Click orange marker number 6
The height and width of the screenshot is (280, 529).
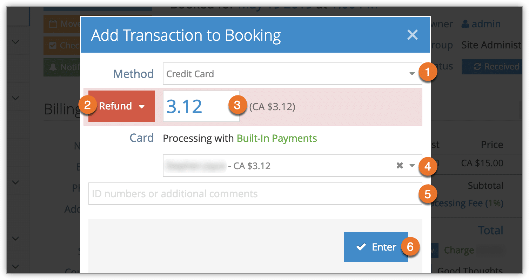pyautogui.click(x=410, y=247)
